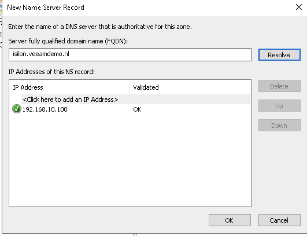Screen dimensions: 307x236
Task: Confirm the dialog with the bottom OK button
Action: point(229,220)
